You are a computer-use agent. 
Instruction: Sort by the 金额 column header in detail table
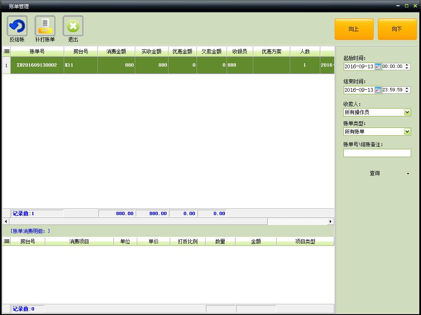(x=256, y=241)
